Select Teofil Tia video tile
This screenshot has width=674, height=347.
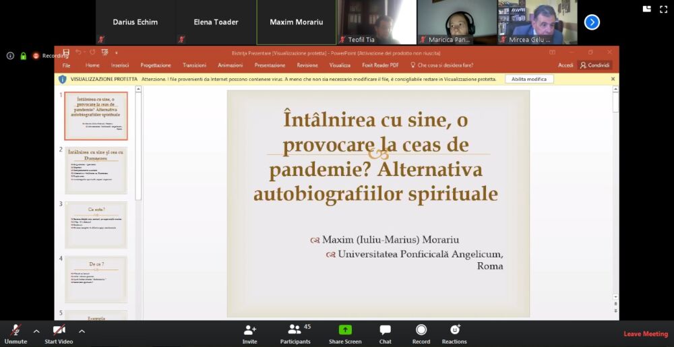(x=377, y=22)
